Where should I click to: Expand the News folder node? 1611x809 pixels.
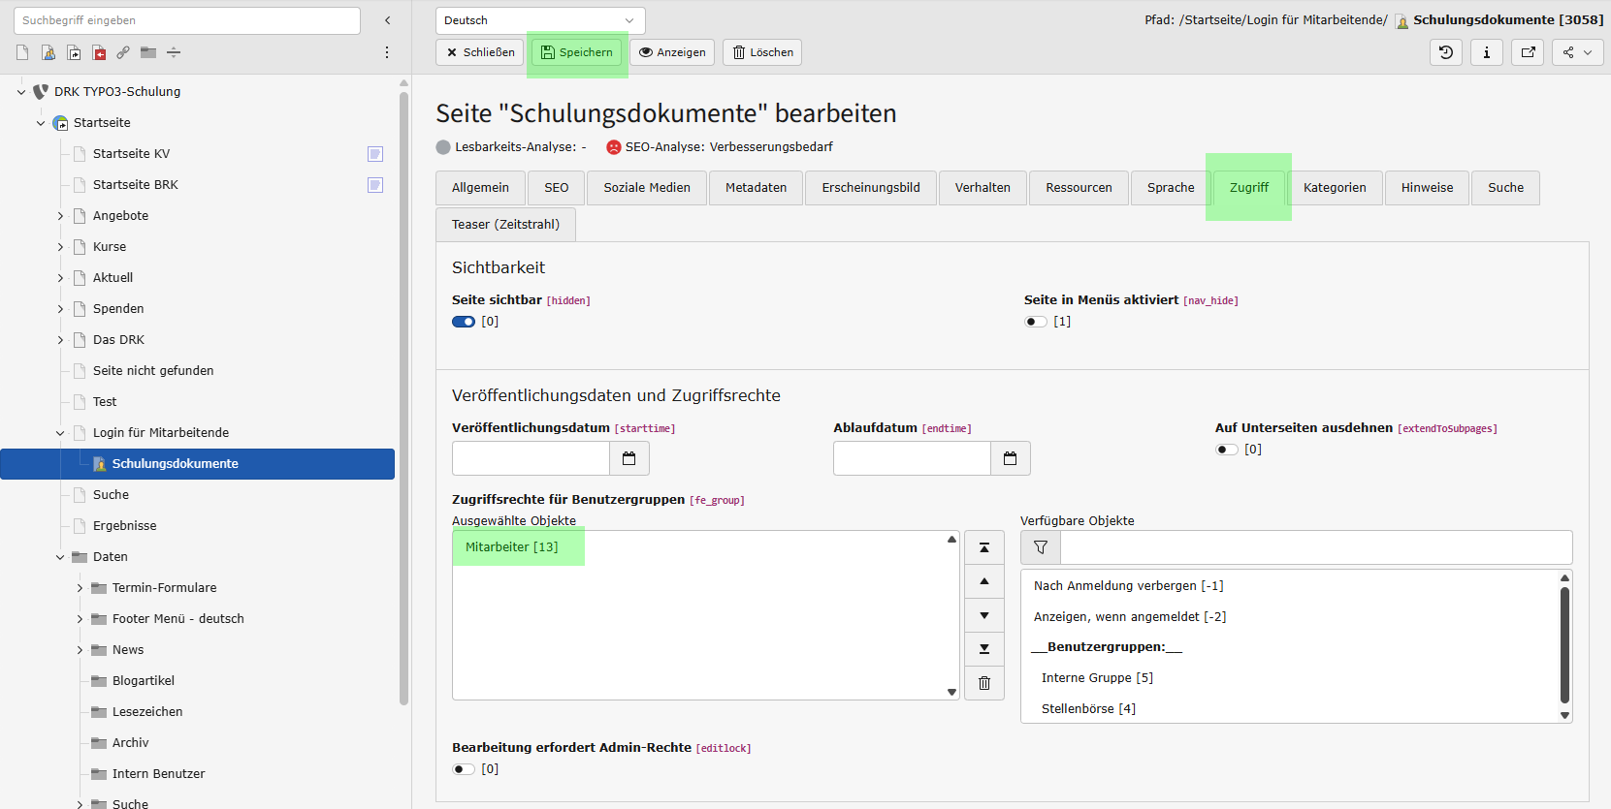[x=80, y=650]
